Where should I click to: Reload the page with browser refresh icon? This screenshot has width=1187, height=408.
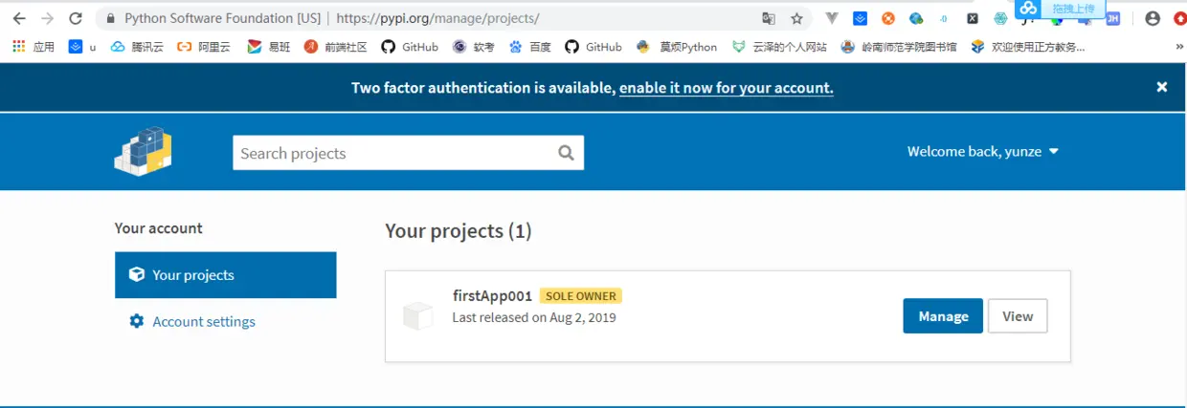(76, 18)
